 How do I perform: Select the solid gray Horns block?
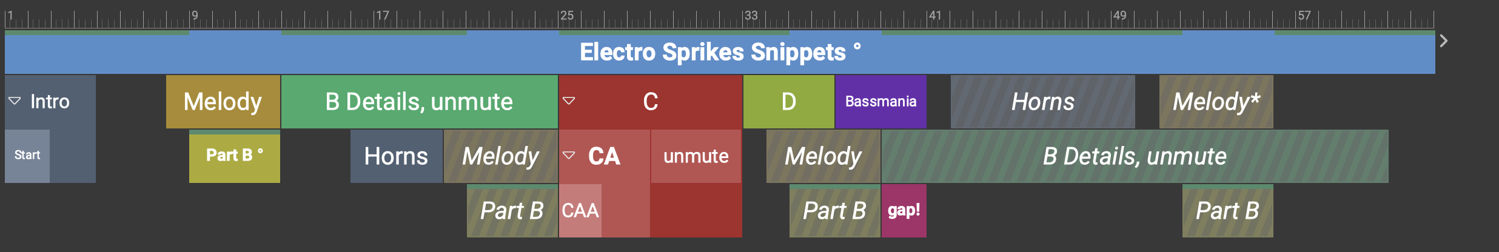tap(396, 156)
